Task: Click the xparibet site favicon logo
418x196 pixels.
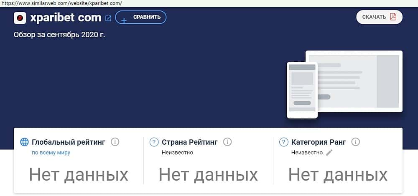Action: [20, 18]
